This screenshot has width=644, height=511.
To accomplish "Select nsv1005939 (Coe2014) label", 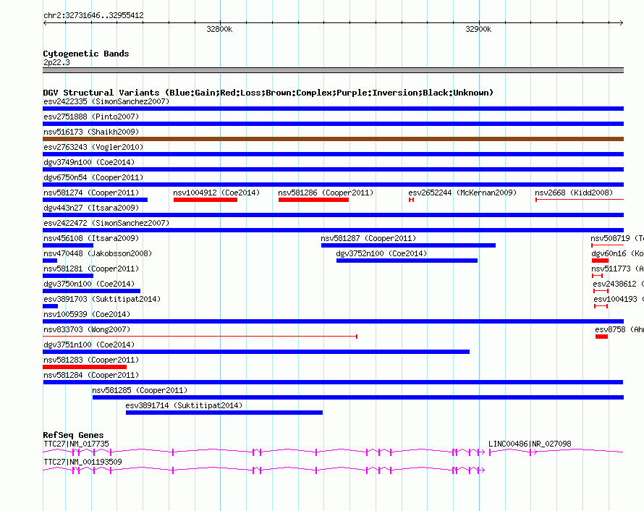I will [87, 314].
